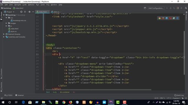This screenshot has height=105, width=188.
Task: Click Collapse All icon in Project panel
Action: tap(25, 12)
